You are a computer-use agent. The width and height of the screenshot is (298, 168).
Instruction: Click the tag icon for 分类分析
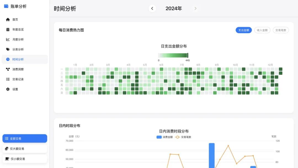[8, 49]
